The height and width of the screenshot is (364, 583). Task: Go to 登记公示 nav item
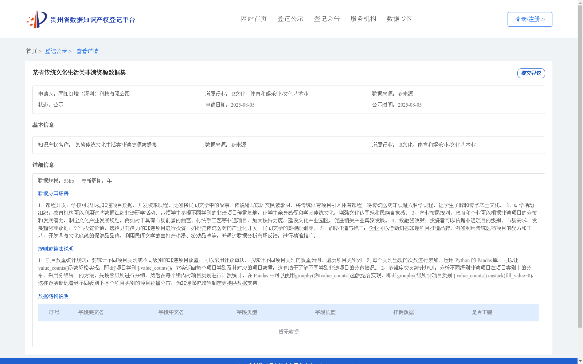tap(290, 19)
